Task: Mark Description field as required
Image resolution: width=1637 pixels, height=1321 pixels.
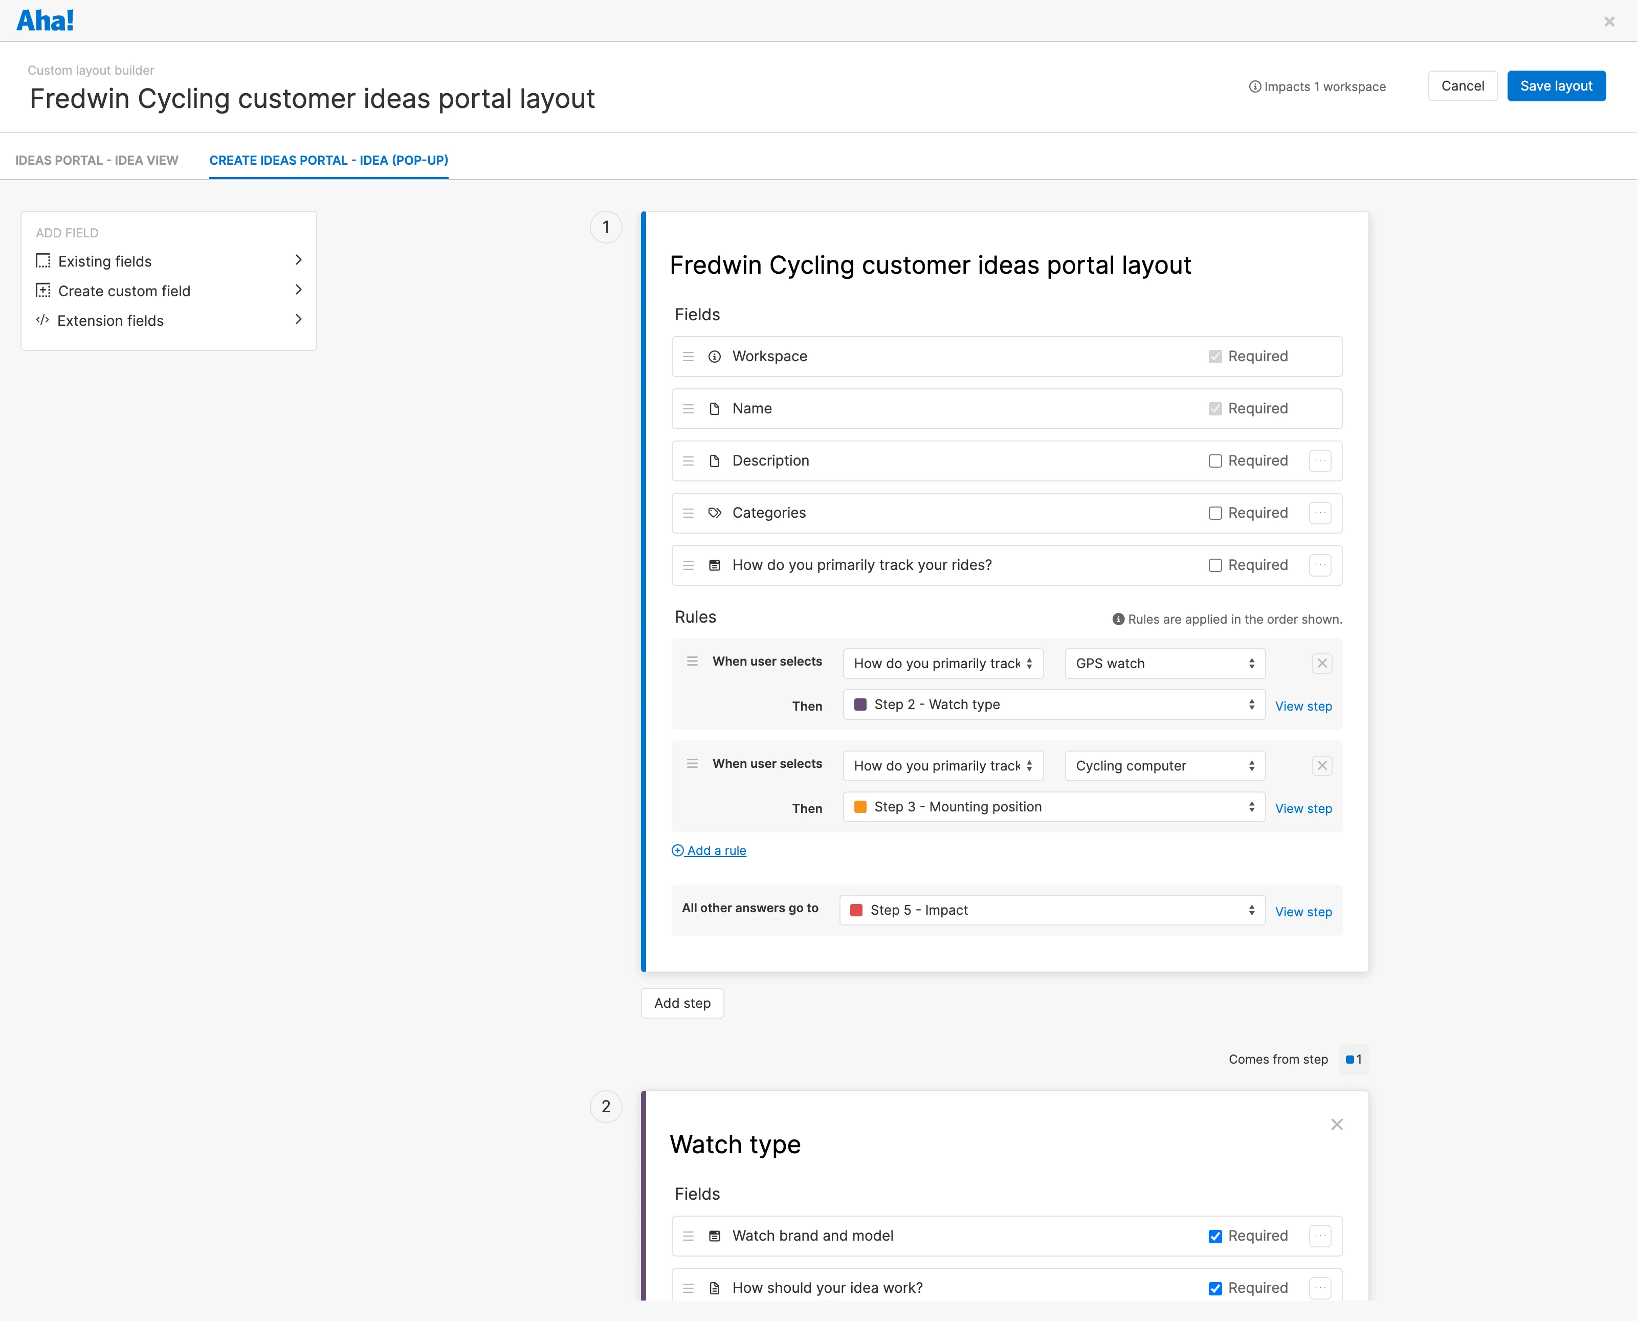Action: (1215, 461)
